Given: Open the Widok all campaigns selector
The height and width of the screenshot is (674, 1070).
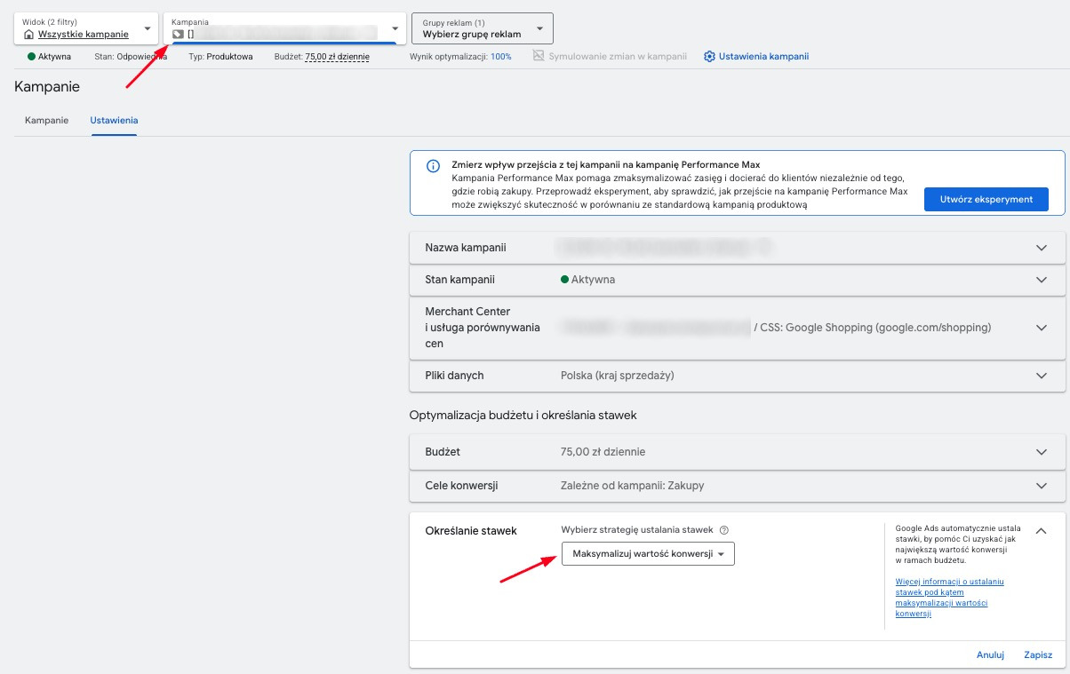Looking at the screenshot, I should [x=86, y=28].
